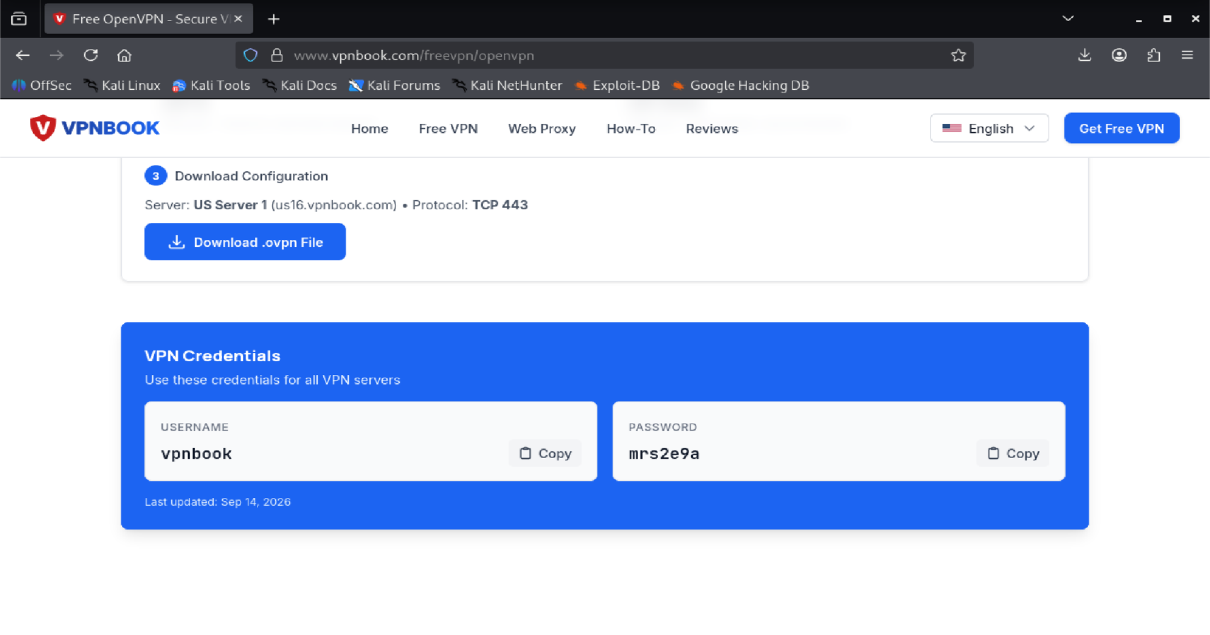Open the Firefox downloads panel icon
1210x635 pixels.
(x=1085, y=56)
